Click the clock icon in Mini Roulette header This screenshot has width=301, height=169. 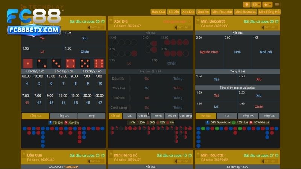coord(277,155)
